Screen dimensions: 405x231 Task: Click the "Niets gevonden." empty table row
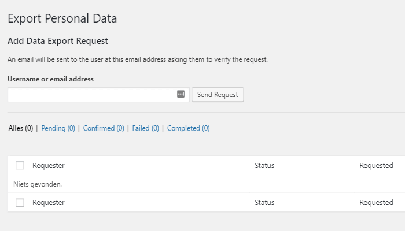[37, 184]
